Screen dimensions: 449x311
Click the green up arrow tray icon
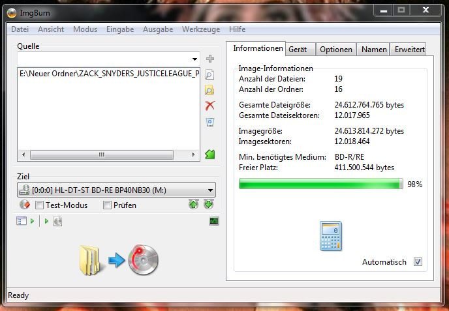click(x=194, y=204)
